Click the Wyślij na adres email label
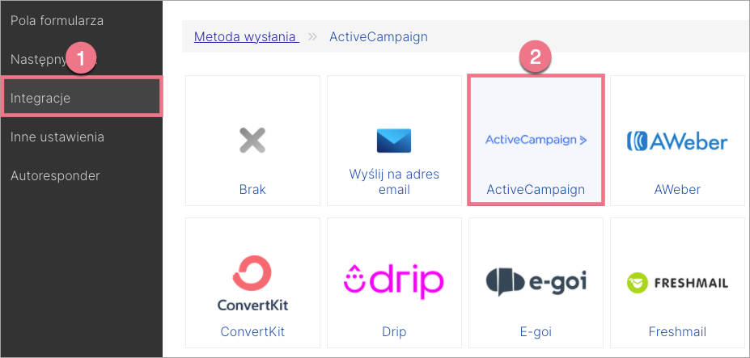The height and width of the screenshot is (358, 750). (x=394, y=182)
